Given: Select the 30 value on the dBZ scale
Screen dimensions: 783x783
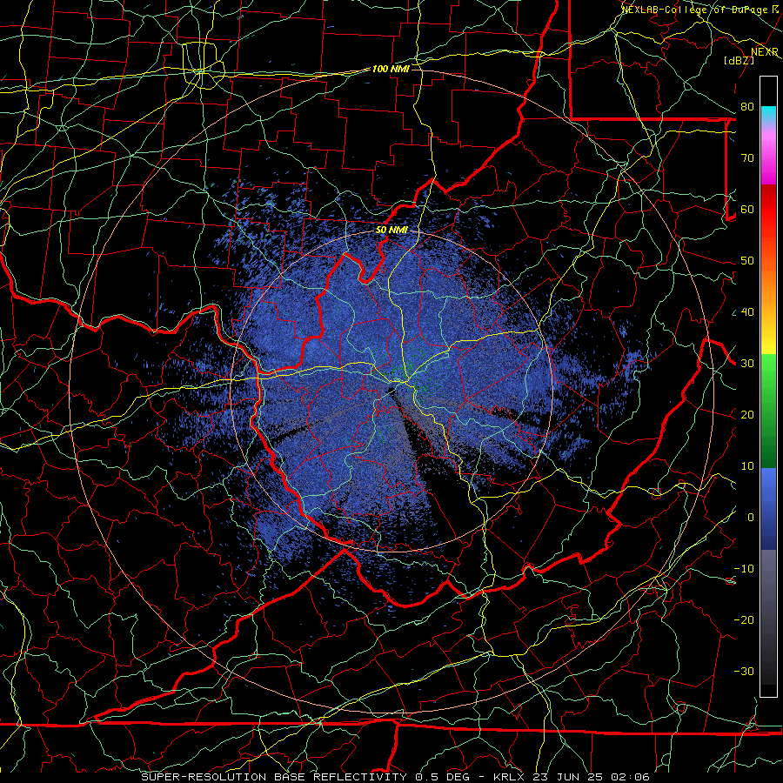Looking at the screenshot, I should (x=747, y=364).
